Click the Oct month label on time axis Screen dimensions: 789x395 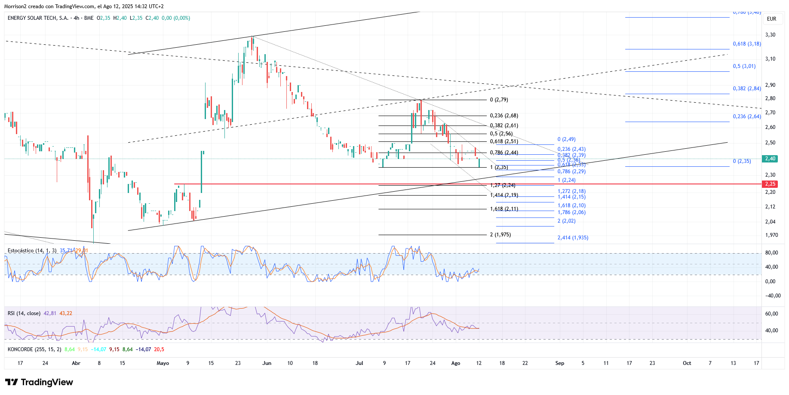(687, 363)
